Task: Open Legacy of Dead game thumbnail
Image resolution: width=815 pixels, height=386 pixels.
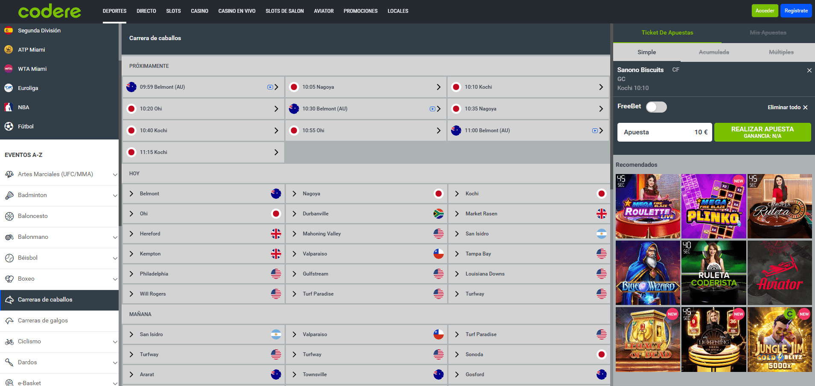Action: pyautogui.click(x=648, y=339)
